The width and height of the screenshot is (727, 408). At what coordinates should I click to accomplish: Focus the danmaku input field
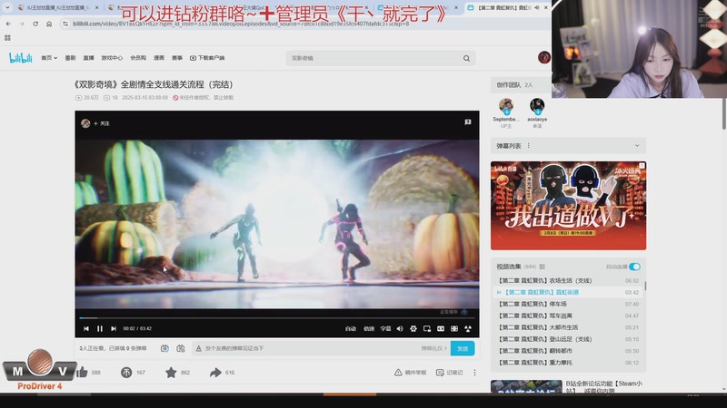click(311, 348)
